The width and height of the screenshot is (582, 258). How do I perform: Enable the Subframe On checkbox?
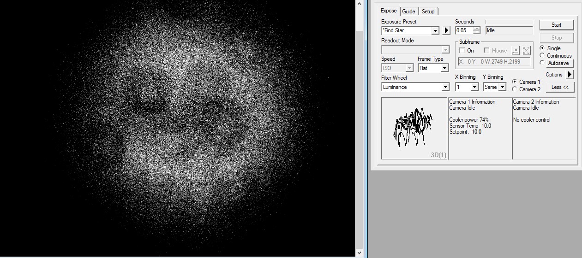coord(462,51)
